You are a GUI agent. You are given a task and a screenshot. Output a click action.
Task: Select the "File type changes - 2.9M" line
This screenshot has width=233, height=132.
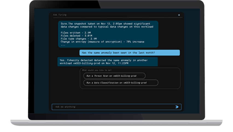tap(78, 39)
